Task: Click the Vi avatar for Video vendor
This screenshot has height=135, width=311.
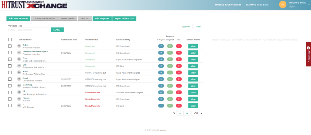Action: tap(19, 46)
